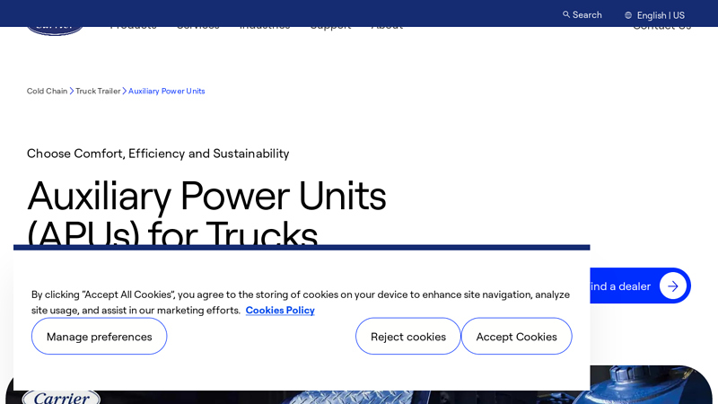Open English | US language selector
Screen dimensions: 718x404
click(655, 15)
